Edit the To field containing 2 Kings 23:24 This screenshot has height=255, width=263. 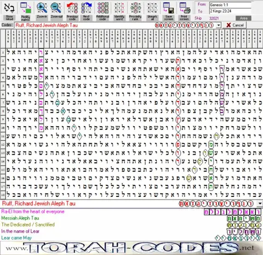[x=230, y=11]
